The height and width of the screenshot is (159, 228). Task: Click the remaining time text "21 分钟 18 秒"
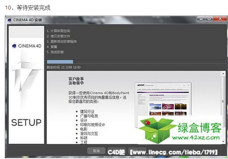pyautogui.click(x=71, y=68)
